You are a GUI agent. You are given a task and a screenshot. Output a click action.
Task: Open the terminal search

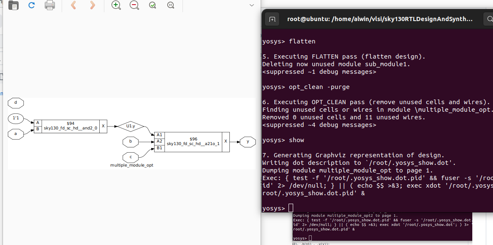tap(489, 19)
